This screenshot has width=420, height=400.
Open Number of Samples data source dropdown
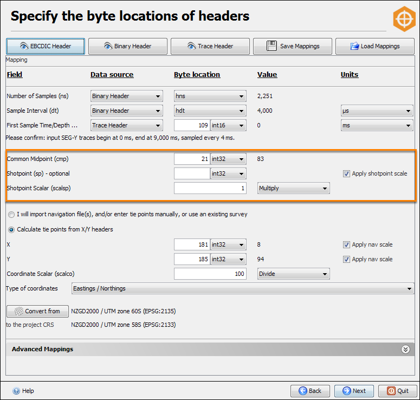tap(127, 96)
